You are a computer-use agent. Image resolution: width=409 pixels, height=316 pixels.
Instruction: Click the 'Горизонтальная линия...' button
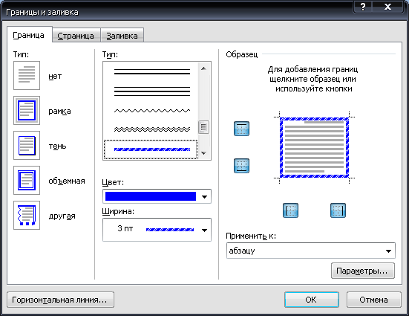click(x=60, y=300)
